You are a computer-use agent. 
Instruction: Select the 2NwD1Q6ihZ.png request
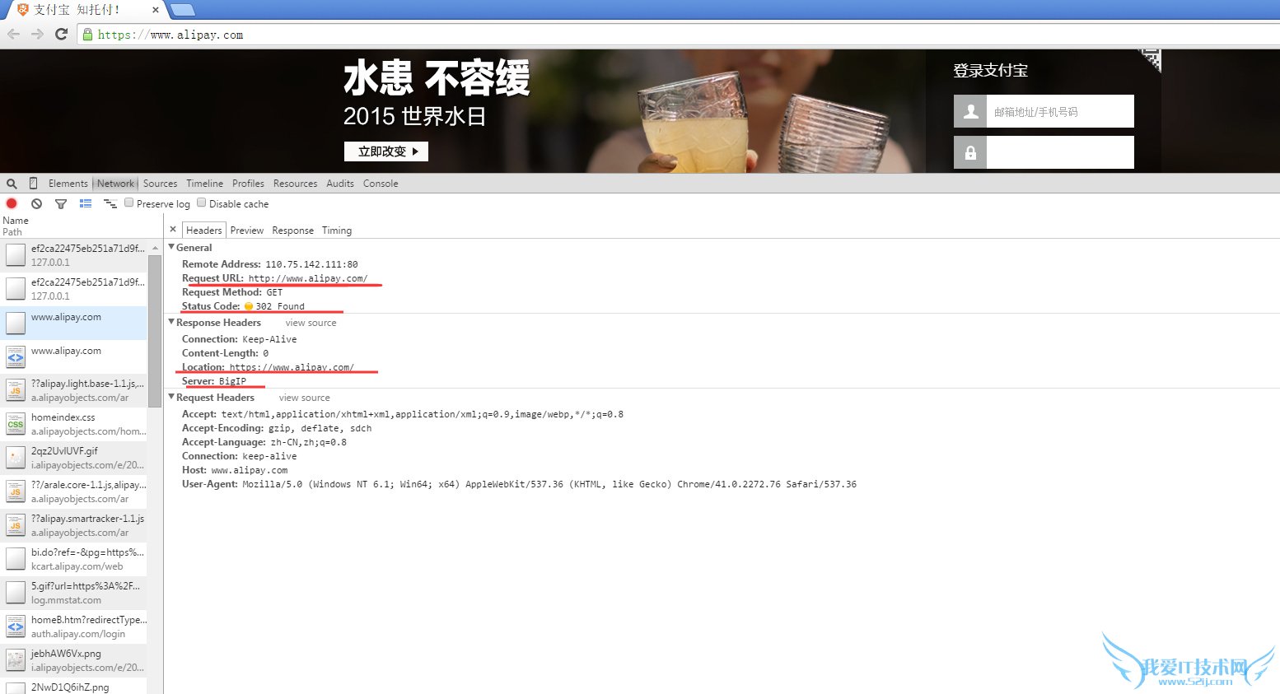[x=74, y=687]
